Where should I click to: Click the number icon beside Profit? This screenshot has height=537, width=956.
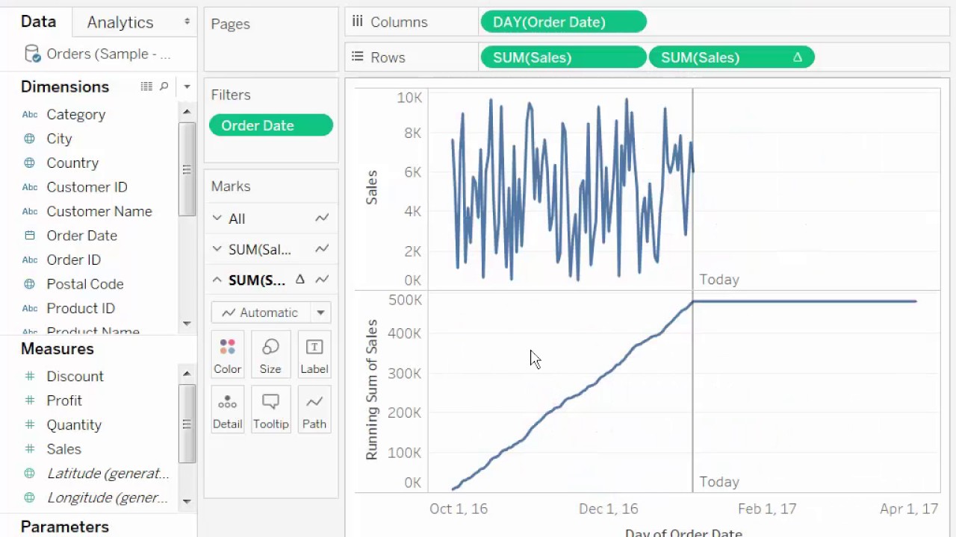30,401
